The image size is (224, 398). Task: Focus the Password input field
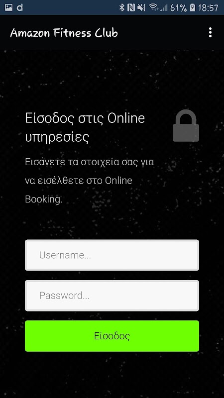coord(112,296)
